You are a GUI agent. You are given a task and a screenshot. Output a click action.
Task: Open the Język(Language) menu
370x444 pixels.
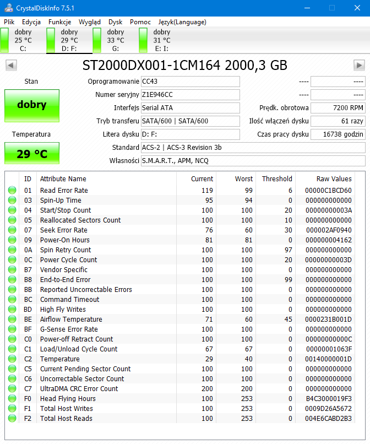tap(182, 22)
